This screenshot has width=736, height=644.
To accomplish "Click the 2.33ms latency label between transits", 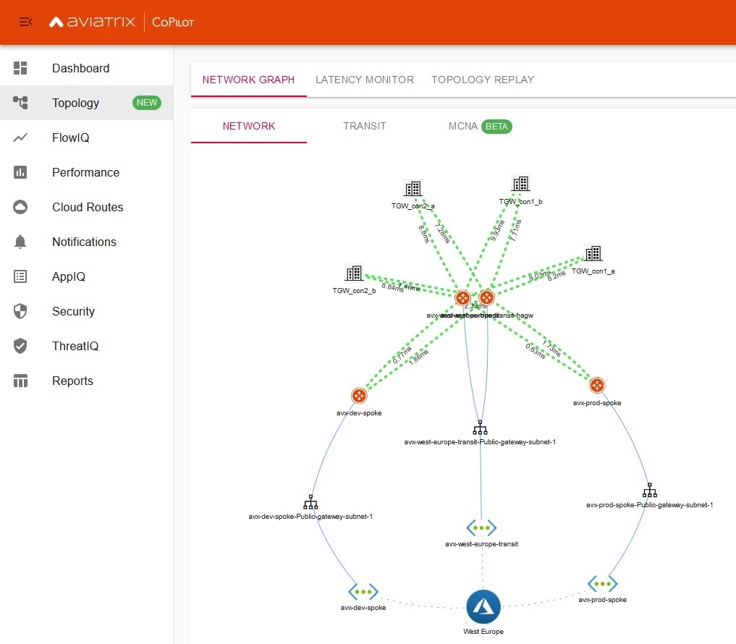I will 476,306.
